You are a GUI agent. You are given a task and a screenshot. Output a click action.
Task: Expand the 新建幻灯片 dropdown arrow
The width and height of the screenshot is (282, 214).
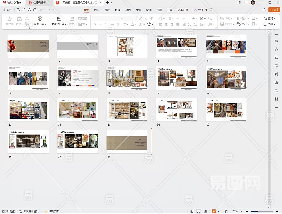65,25
